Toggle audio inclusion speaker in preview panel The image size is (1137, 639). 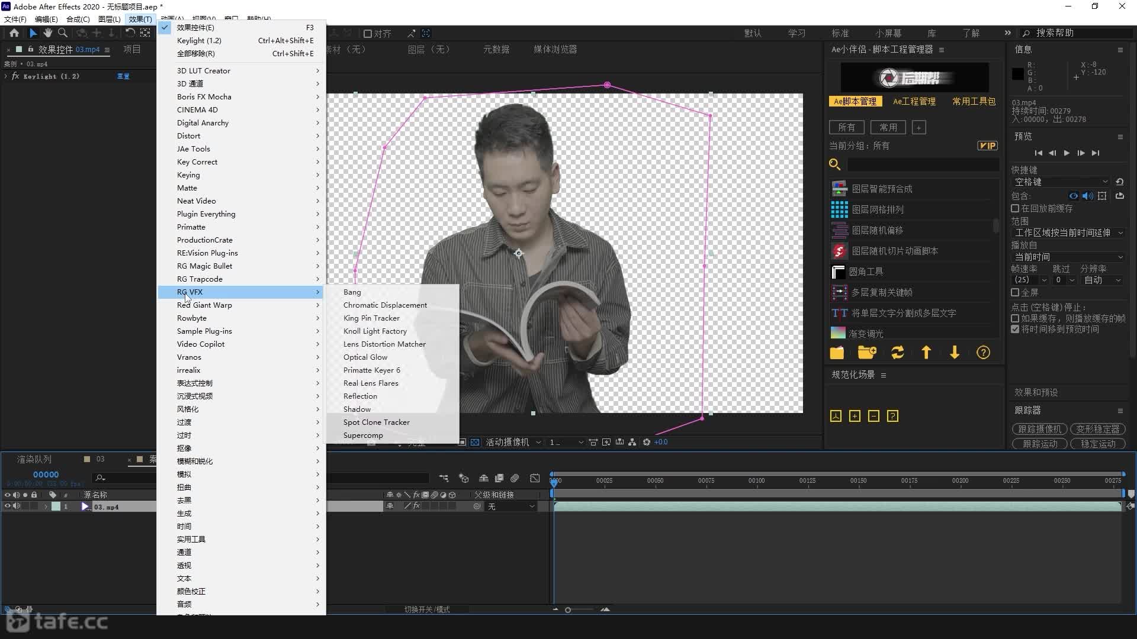pyautogui.click(x=1087, y=196)
